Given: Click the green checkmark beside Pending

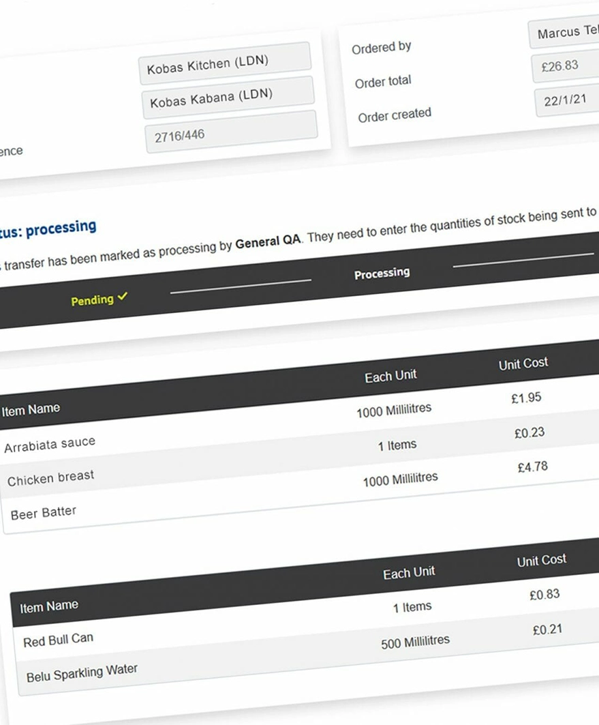Looking at the screenshot, I should coord(122,297).
